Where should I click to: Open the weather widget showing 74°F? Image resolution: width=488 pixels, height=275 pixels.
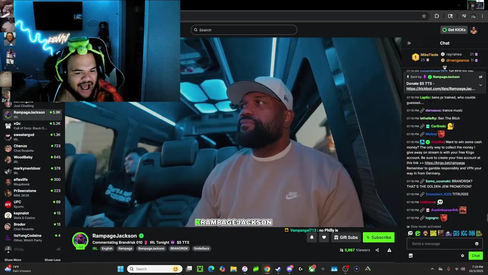17,269
